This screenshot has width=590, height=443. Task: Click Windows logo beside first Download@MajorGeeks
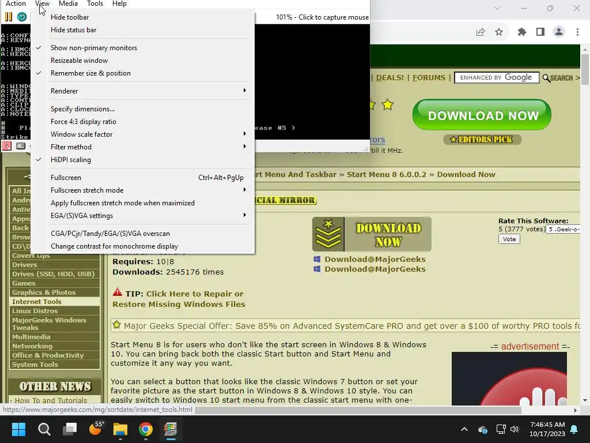(317, 259)
